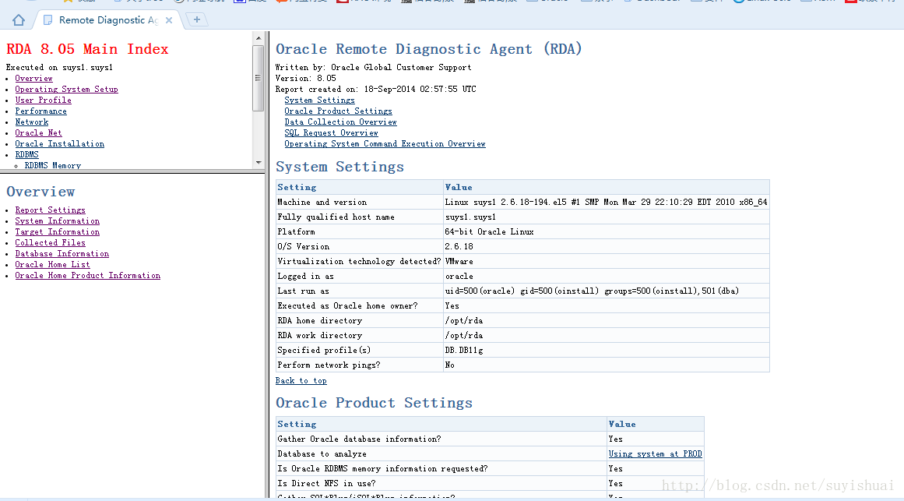Jump to System Settings section link

[319, 101]
